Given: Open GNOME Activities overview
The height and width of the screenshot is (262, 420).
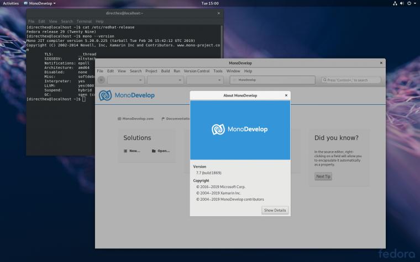Looking at the screenshot, I should (x=11, y=3).
